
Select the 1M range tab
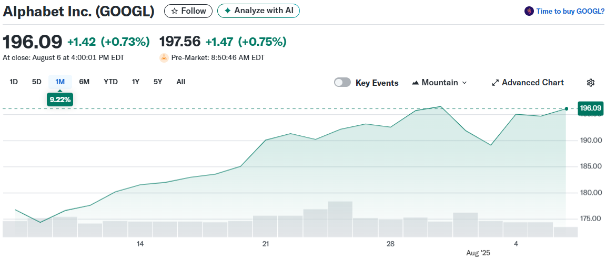click(x=60, y=82)
